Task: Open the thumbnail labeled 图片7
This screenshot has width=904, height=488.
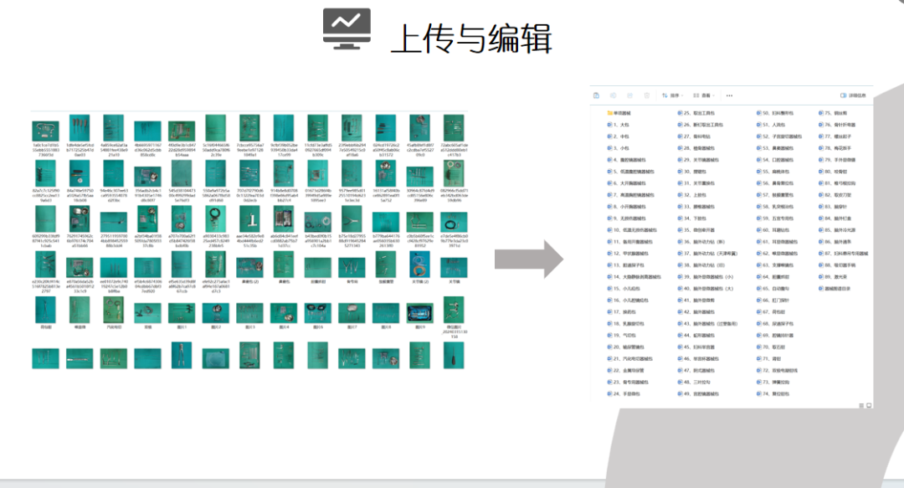Action: pos(352,315)
